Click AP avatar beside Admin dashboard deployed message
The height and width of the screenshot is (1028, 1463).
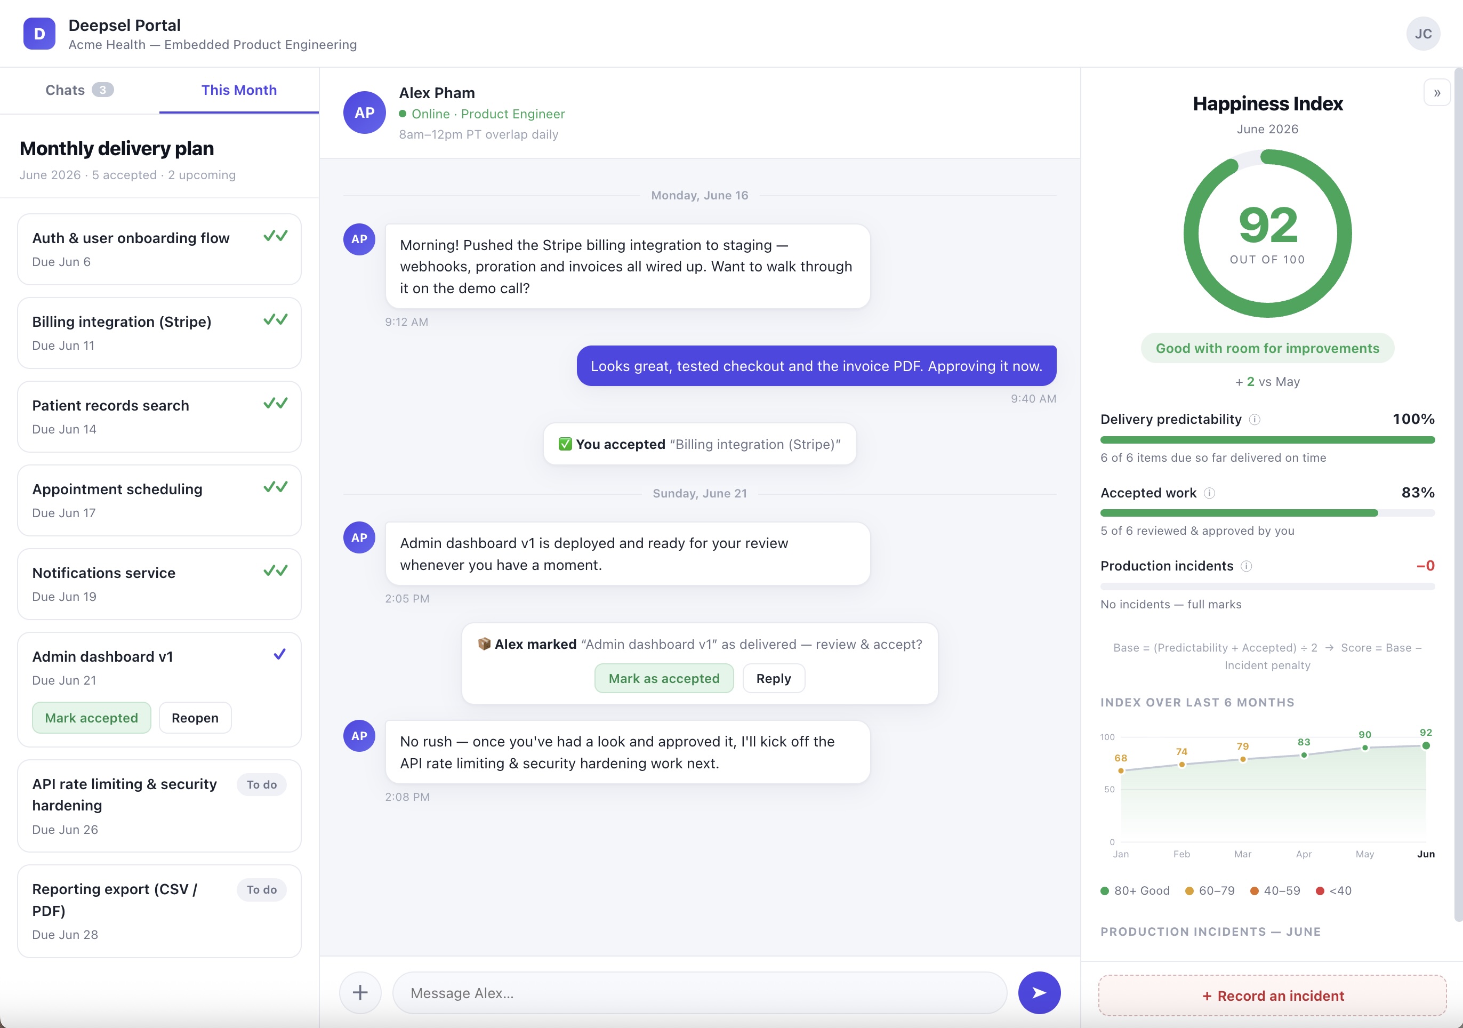[x=359, y=537]
